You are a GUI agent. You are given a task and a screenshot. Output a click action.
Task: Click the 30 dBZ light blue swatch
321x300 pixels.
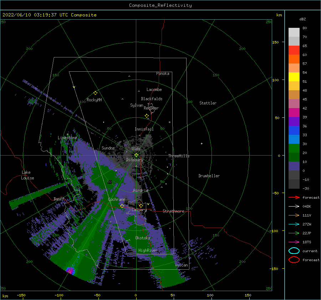pos(294,139)
